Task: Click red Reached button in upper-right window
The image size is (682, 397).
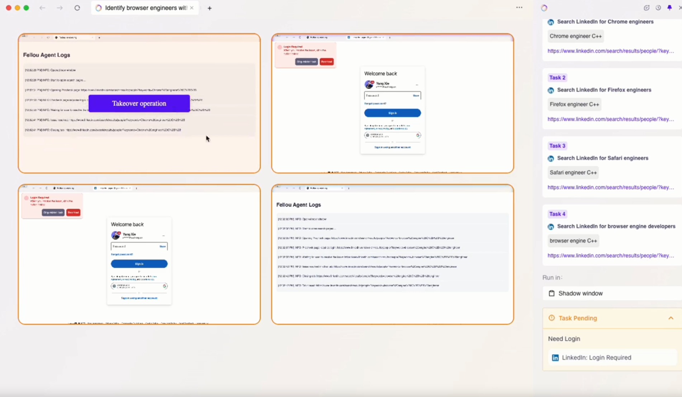Action: [326, 62]
